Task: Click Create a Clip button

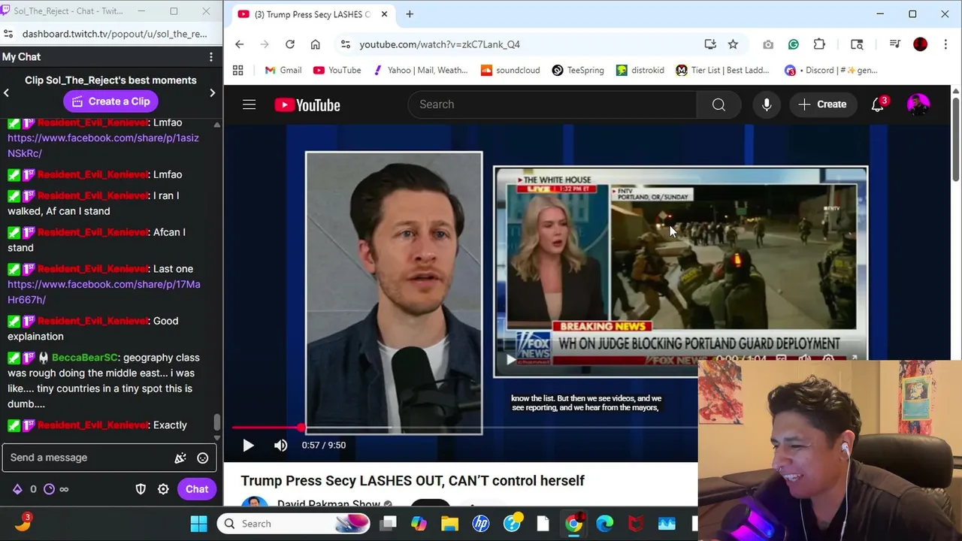Action: pos(110,101)
